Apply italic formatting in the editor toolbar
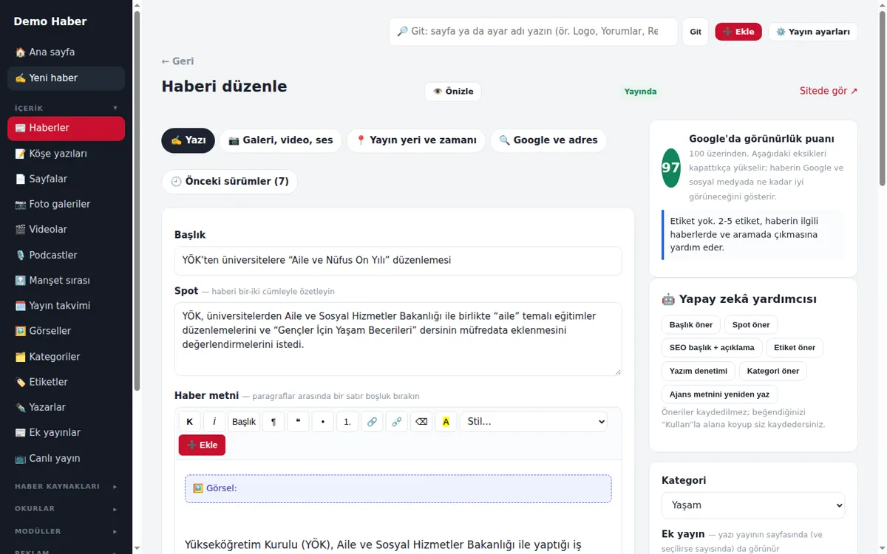This screenshot has height=554, width=887. [214, 422]
